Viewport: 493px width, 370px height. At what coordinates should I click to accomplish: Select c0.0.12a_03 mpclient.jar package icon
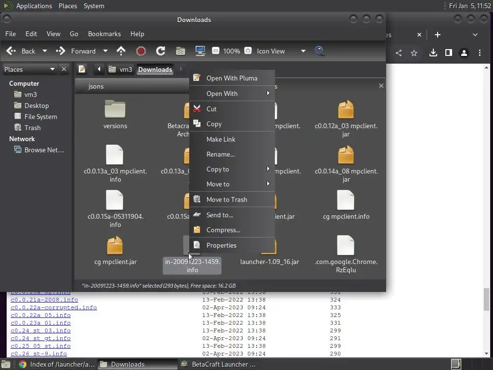click(346, 109)
